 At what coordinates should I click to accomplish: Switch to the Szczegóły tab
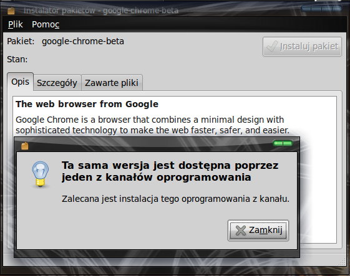(57, 83)
